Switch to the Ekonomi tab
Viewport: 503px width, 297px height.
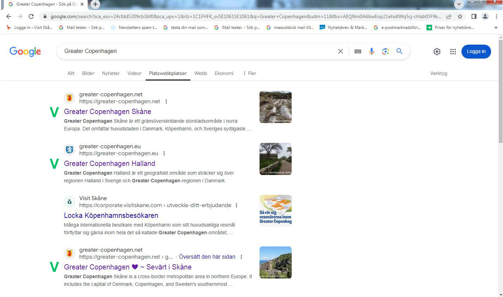pos(224,73)
